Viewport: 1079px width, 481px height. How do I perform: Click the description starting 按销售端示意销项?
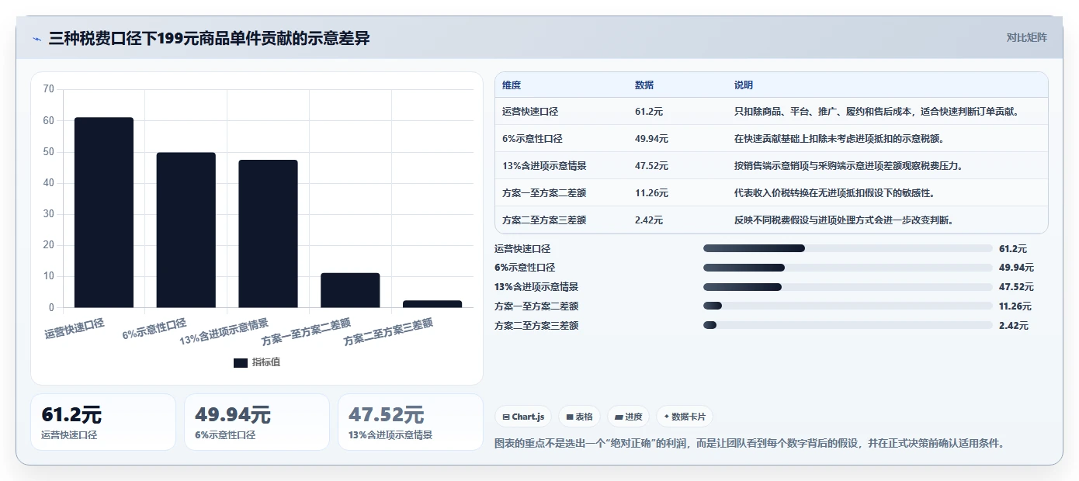848,166
